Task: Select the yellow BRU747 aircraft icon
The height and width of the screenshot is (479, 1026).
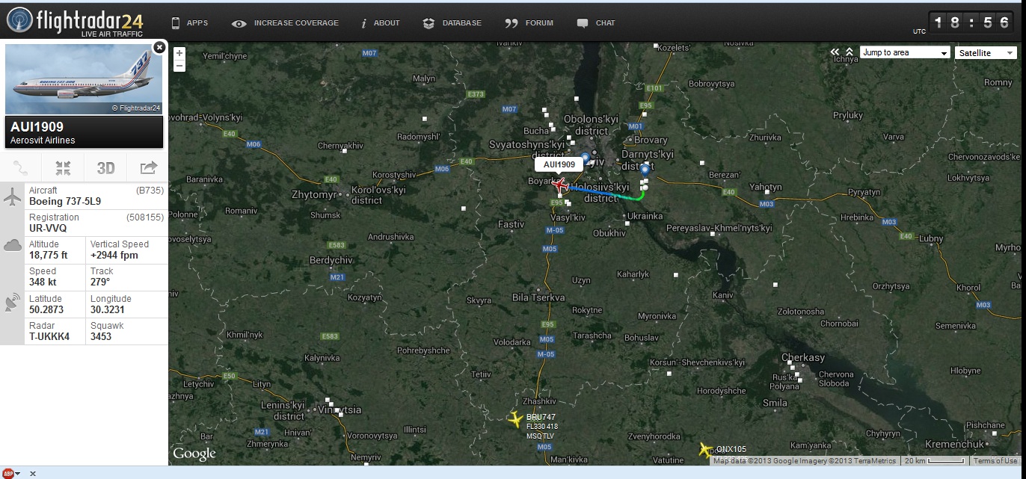Action: 514,419
